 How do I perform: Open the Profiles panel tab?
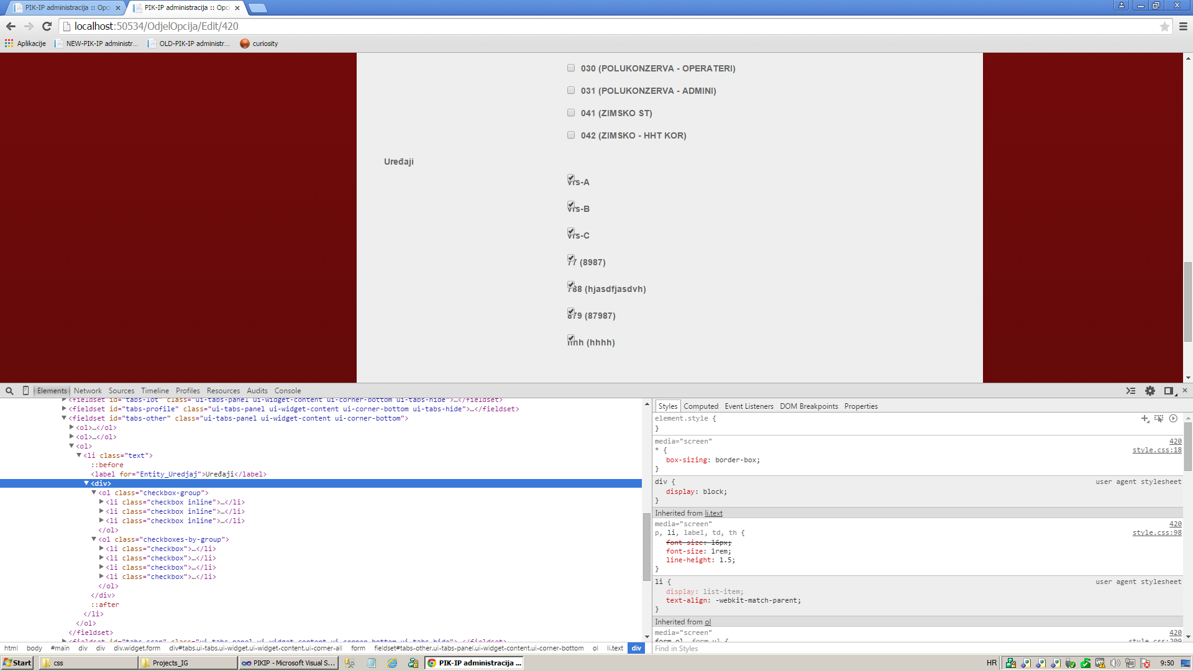click(x=188, y=391)
